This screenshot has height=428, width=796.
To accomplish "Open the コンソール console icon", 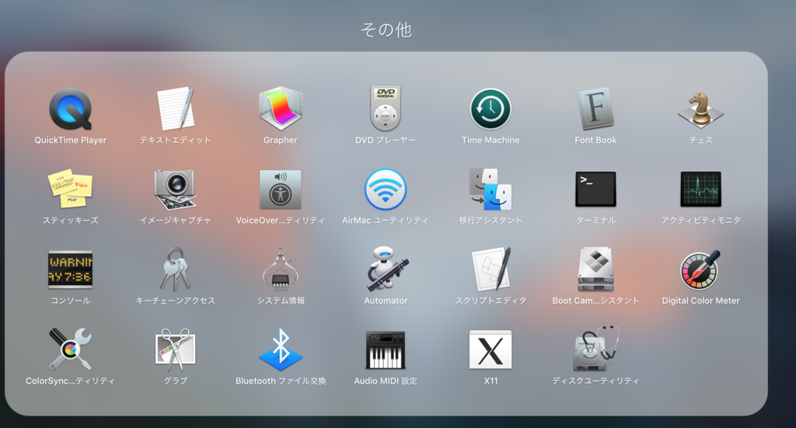I will [x=70, y=270].
